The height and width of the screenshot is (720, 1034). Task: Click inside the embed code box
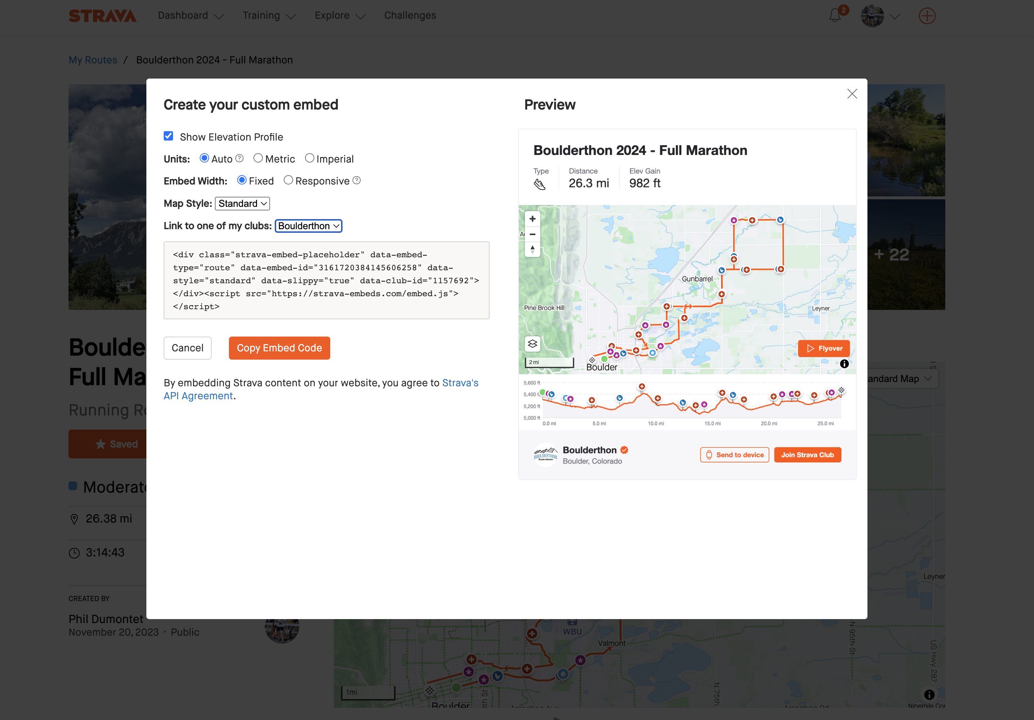click(327, 280)
